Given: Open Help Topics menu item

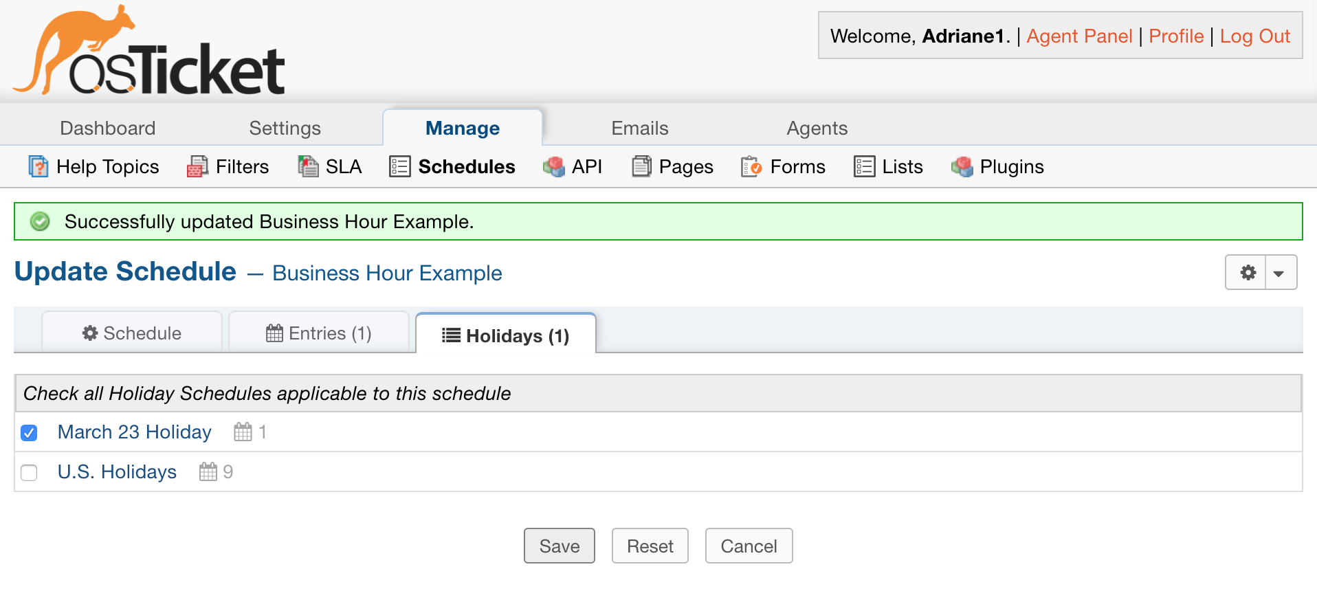Looking at the screenshot, I should pyautogui.click(x=93, y=166).
